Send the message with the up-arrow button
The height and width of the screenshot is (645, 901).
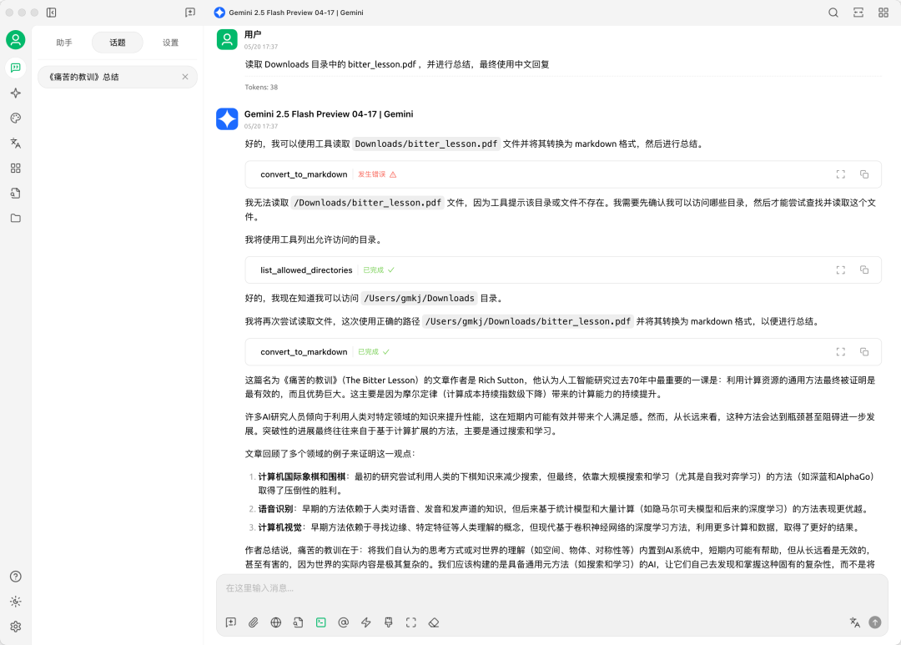[874, 622]
